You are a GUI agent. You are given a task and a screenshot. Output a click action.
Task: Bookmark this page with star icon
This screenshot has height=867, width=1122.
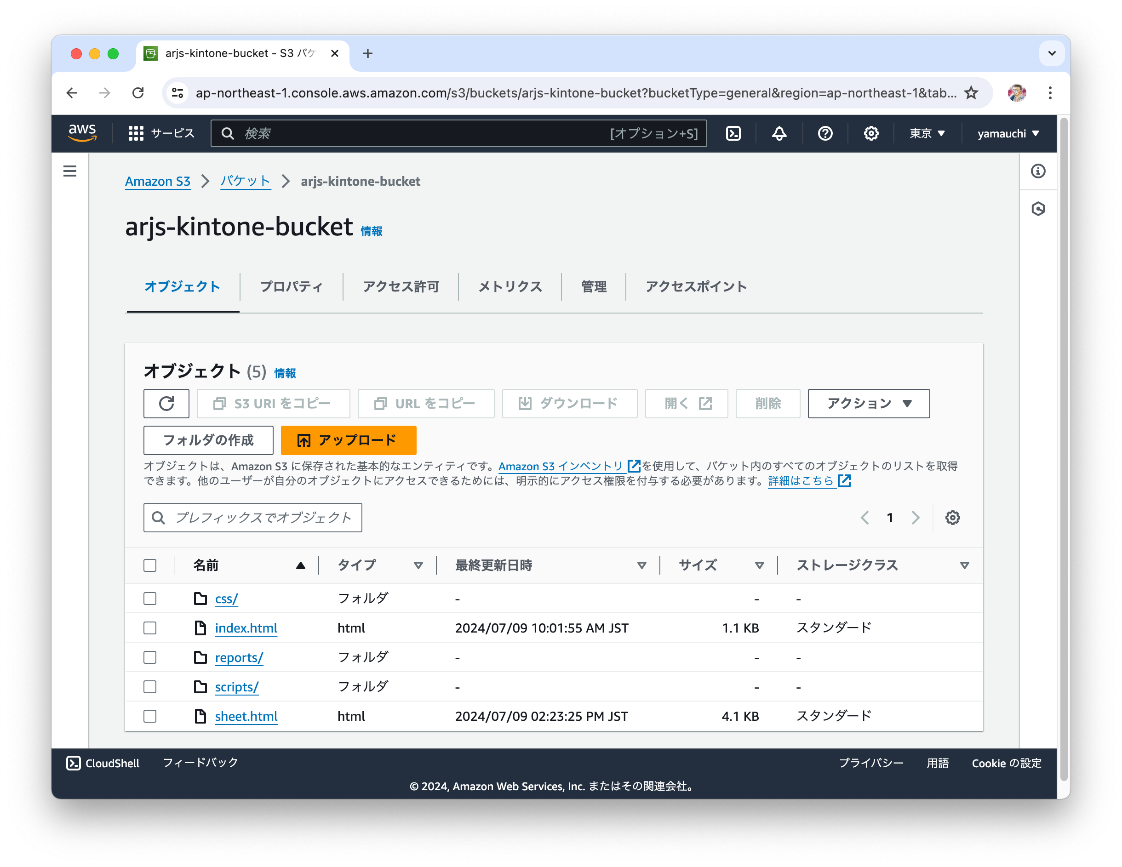coord(971,93)
